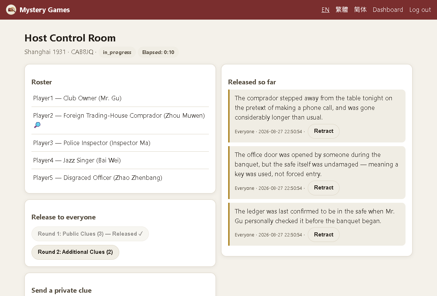The width and height of the screenshot is (437, 296).
Task: Select Player1 Club Owner roster row
Action: pos(120,98)
